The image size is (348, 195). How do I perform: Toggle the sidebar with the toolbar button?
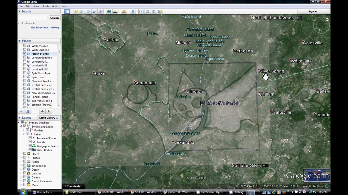coord(67,11)
